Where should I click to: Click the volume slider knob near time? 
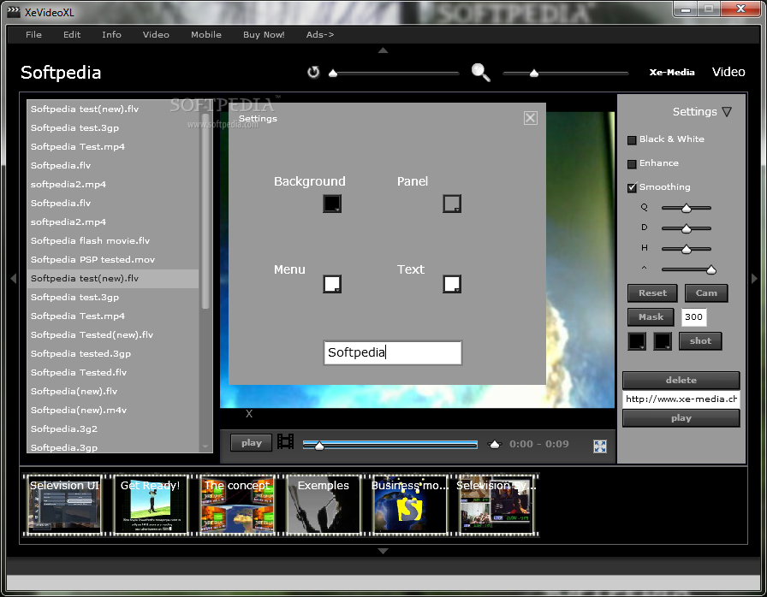click(x=495, y=445)
